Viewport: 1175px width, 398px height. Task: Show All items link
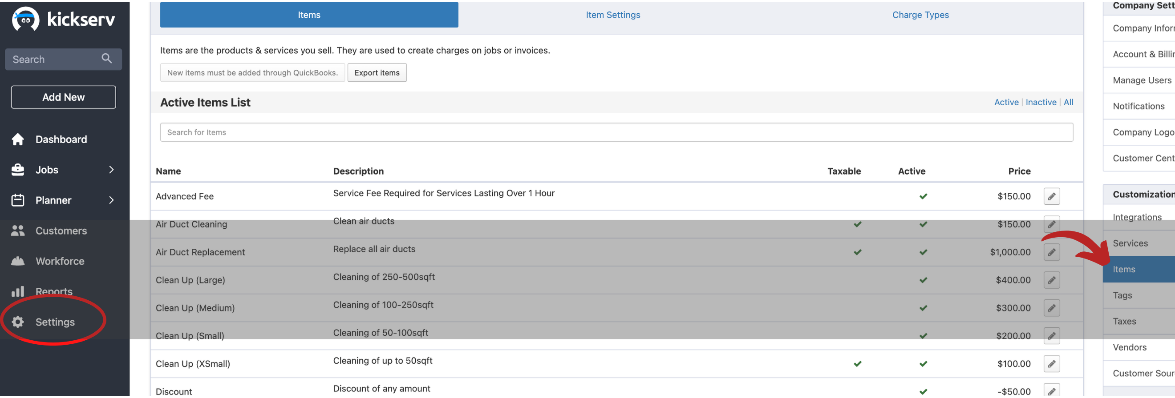pyautogui.click(x=1068, y=103)
